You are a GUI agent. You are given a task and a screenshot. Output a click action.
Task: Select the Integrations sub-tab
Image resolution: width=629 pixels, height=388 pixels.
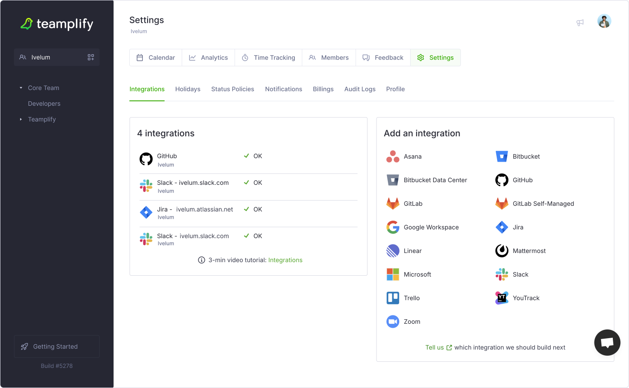tap(147, 89)
